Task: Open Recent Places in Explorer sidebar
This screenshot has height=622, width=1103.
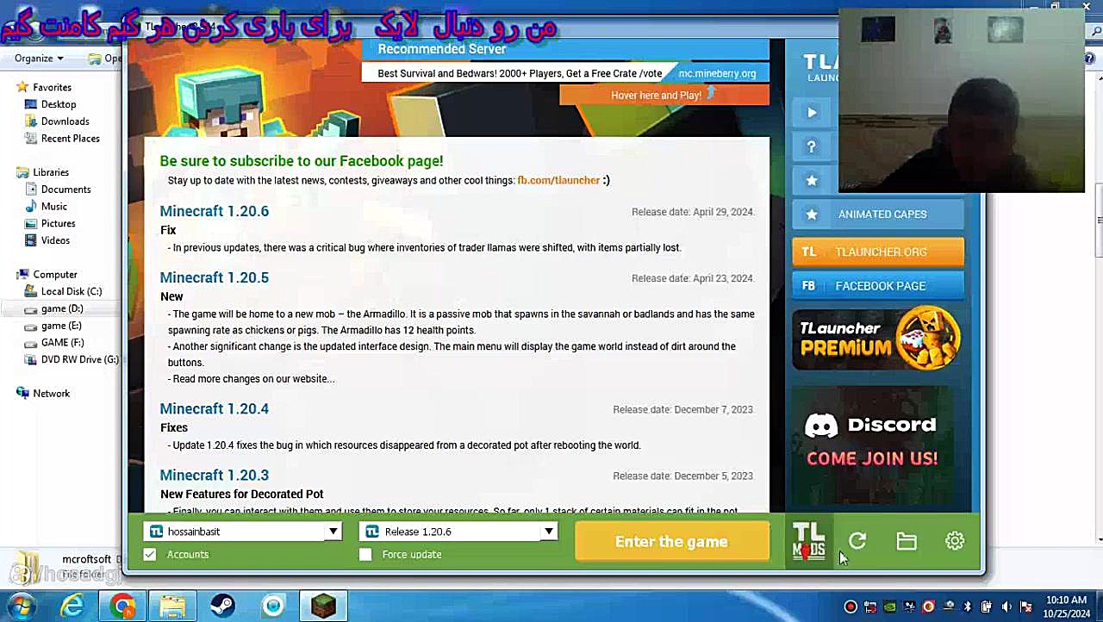Action: (70, 139)
